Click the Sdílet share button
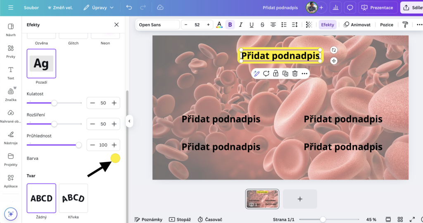This screenshot has width=423, height=223. (x=412, y=7)
